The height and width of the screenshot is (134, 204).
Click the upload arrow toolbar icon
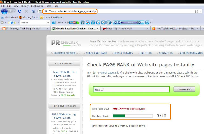[x=93, y=23]
